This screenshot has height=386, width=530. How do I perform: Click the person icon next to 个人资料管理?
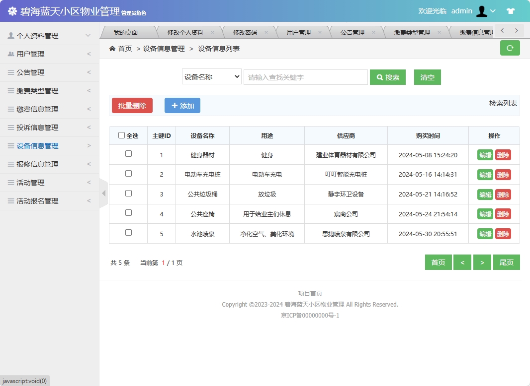[x=11, y=35]
